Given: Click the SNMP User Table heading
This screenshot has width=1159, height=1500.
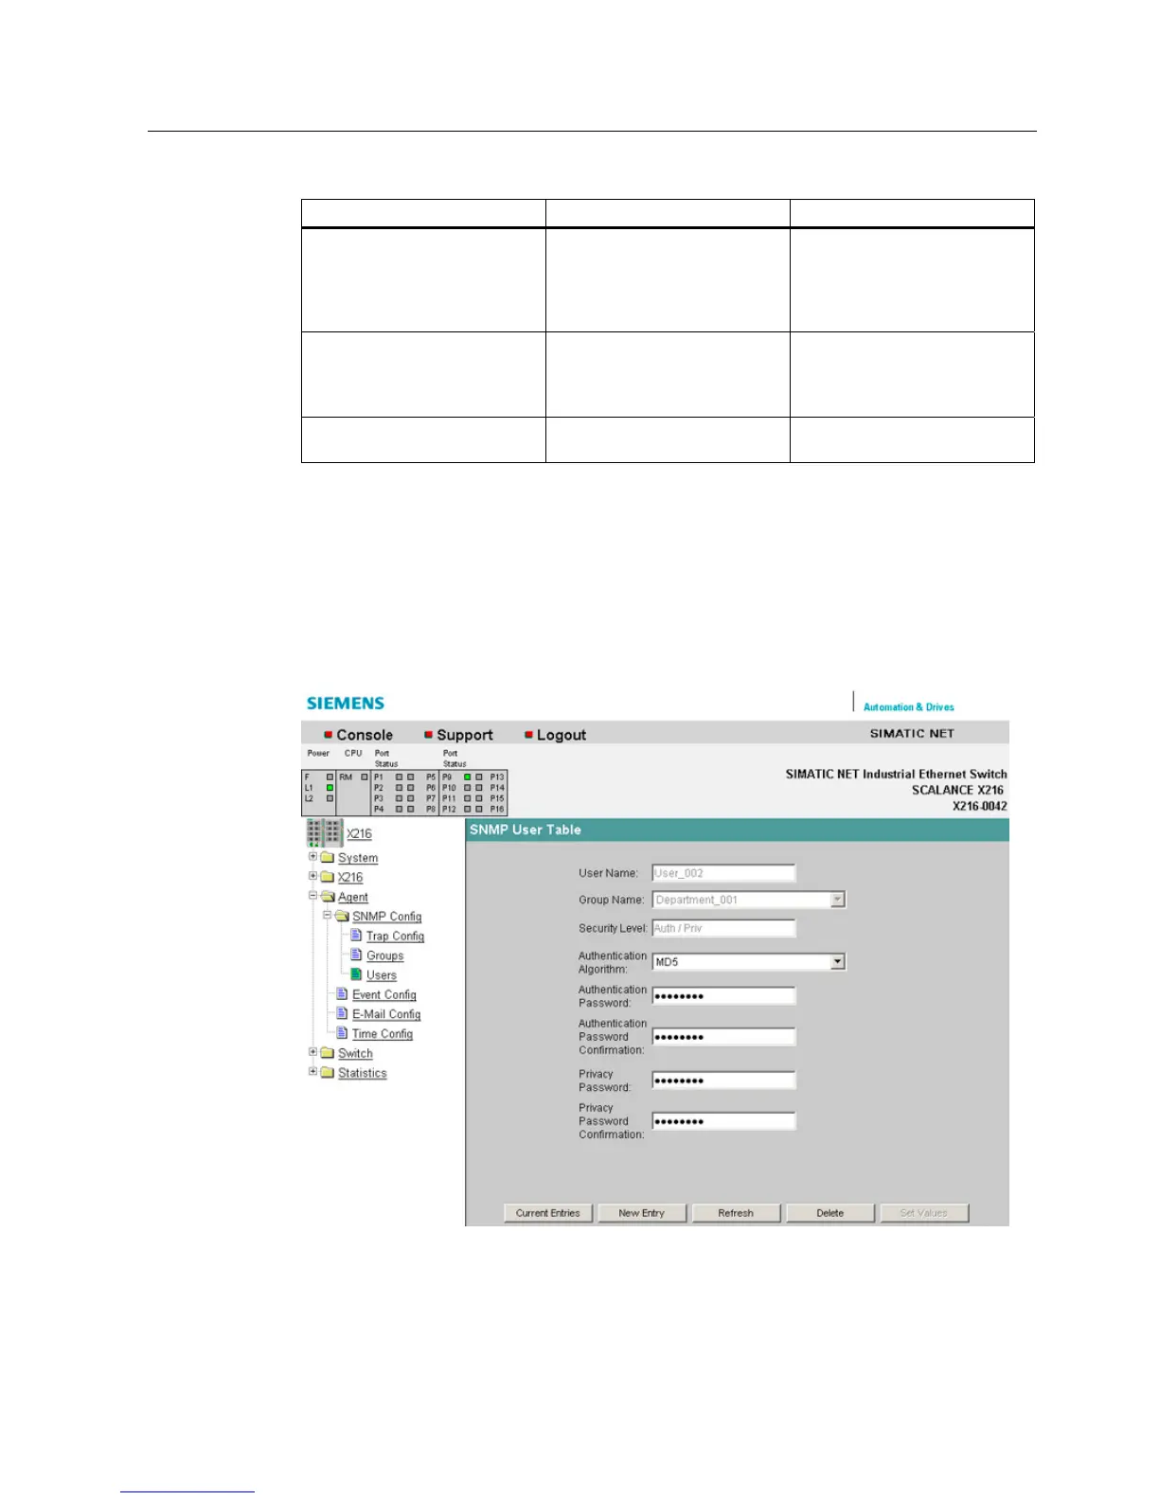Looking at the screenshot, I should point(526,830).
